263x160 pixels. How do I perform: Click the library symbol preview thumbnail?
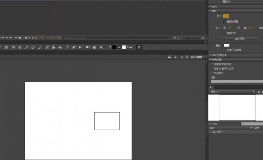pyautogui.click(x=238, y=107)
